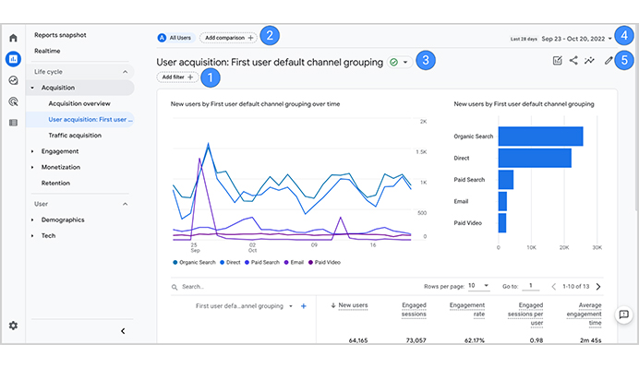Viewport: 639px width, 368px height.
Task: Open Acquisition overview
Action: pyautogui.click(x=79, y=103)
